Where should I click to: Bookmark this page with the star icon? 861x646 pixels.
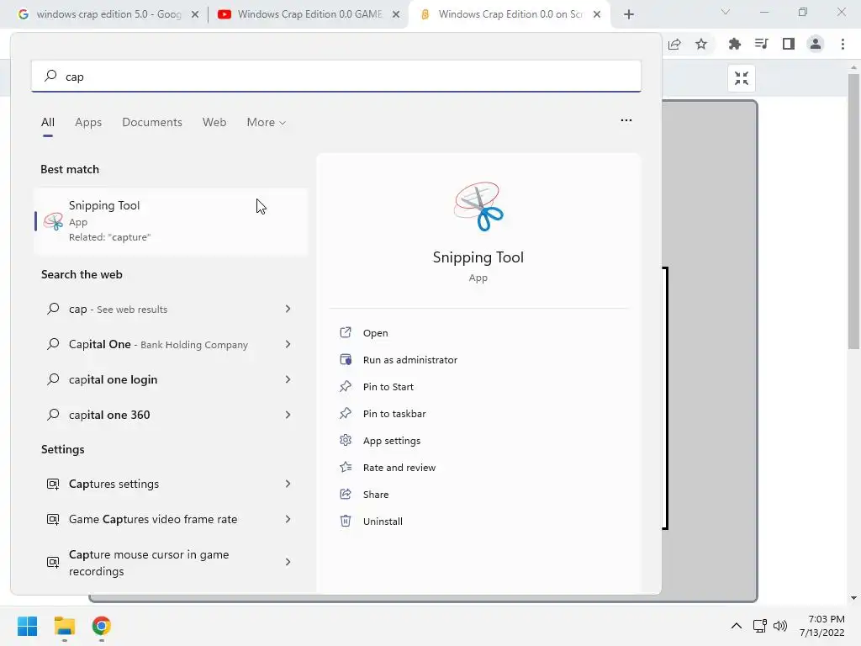(701, 44)
